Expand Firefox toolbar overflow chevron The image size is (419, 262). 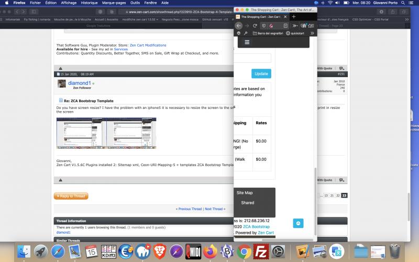pyautogui.click(x=295, y=26)
